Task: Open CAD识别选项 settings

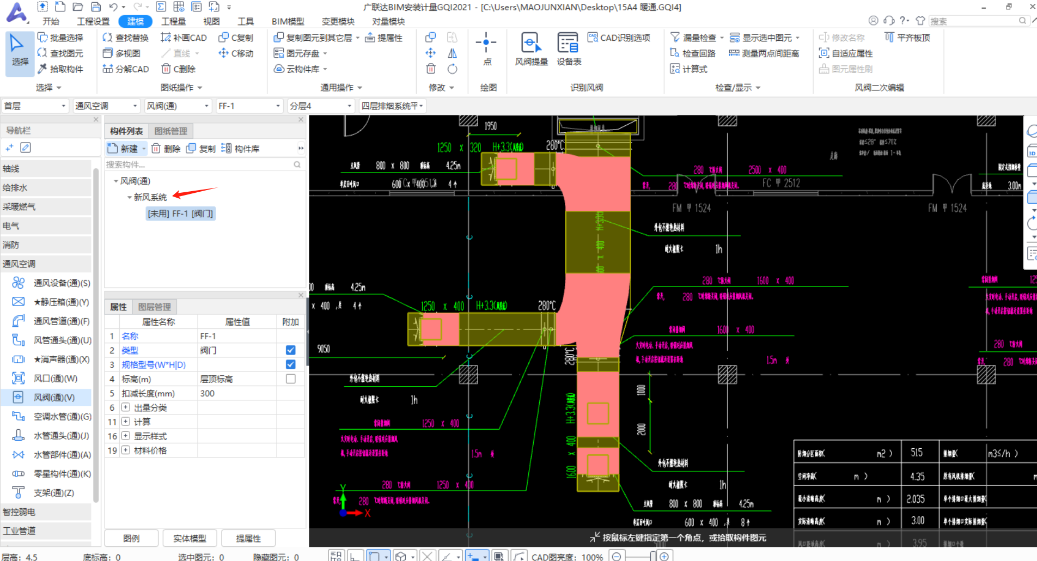Action: point(619,38)
